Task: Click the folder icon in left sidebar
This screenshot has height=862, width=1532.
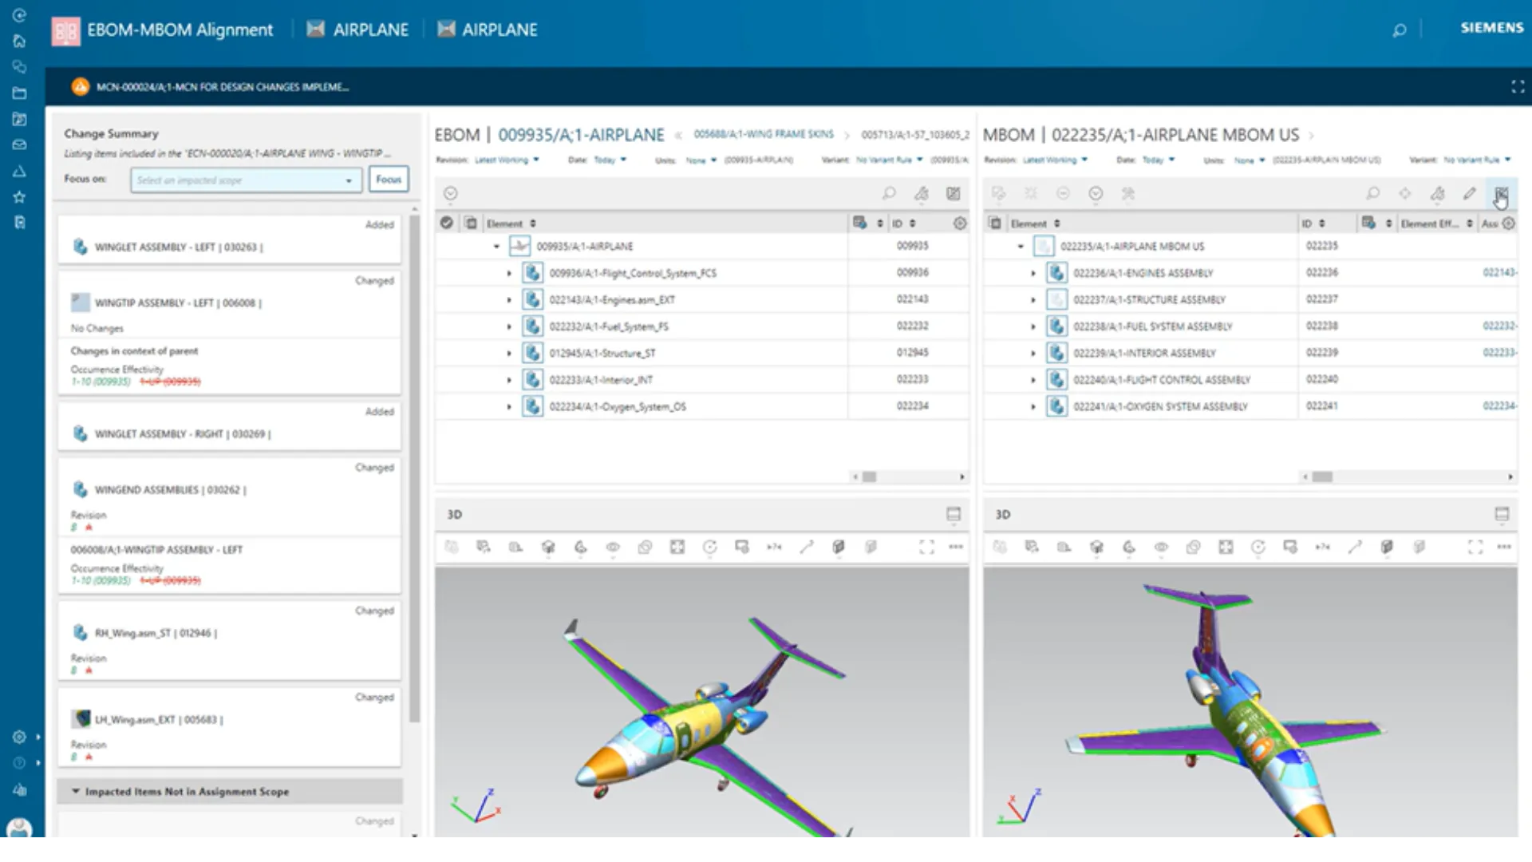Action: pos(19,93)
